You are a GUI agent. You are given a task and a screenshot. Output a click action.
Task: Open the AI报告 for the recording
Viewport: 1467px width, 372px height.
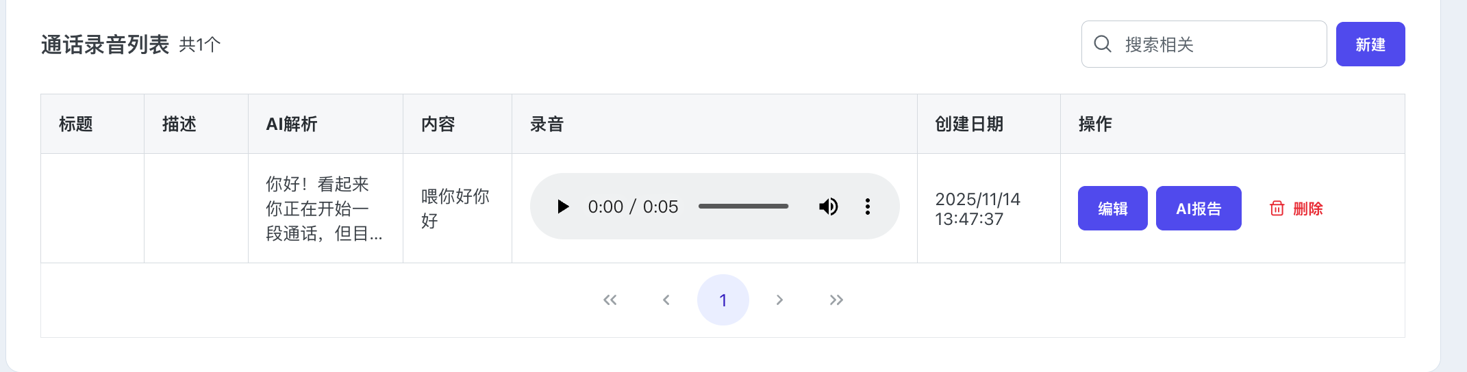1199,209
